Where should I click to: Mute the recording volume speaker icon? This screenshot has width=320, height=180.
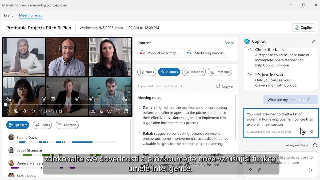(33, 111)
